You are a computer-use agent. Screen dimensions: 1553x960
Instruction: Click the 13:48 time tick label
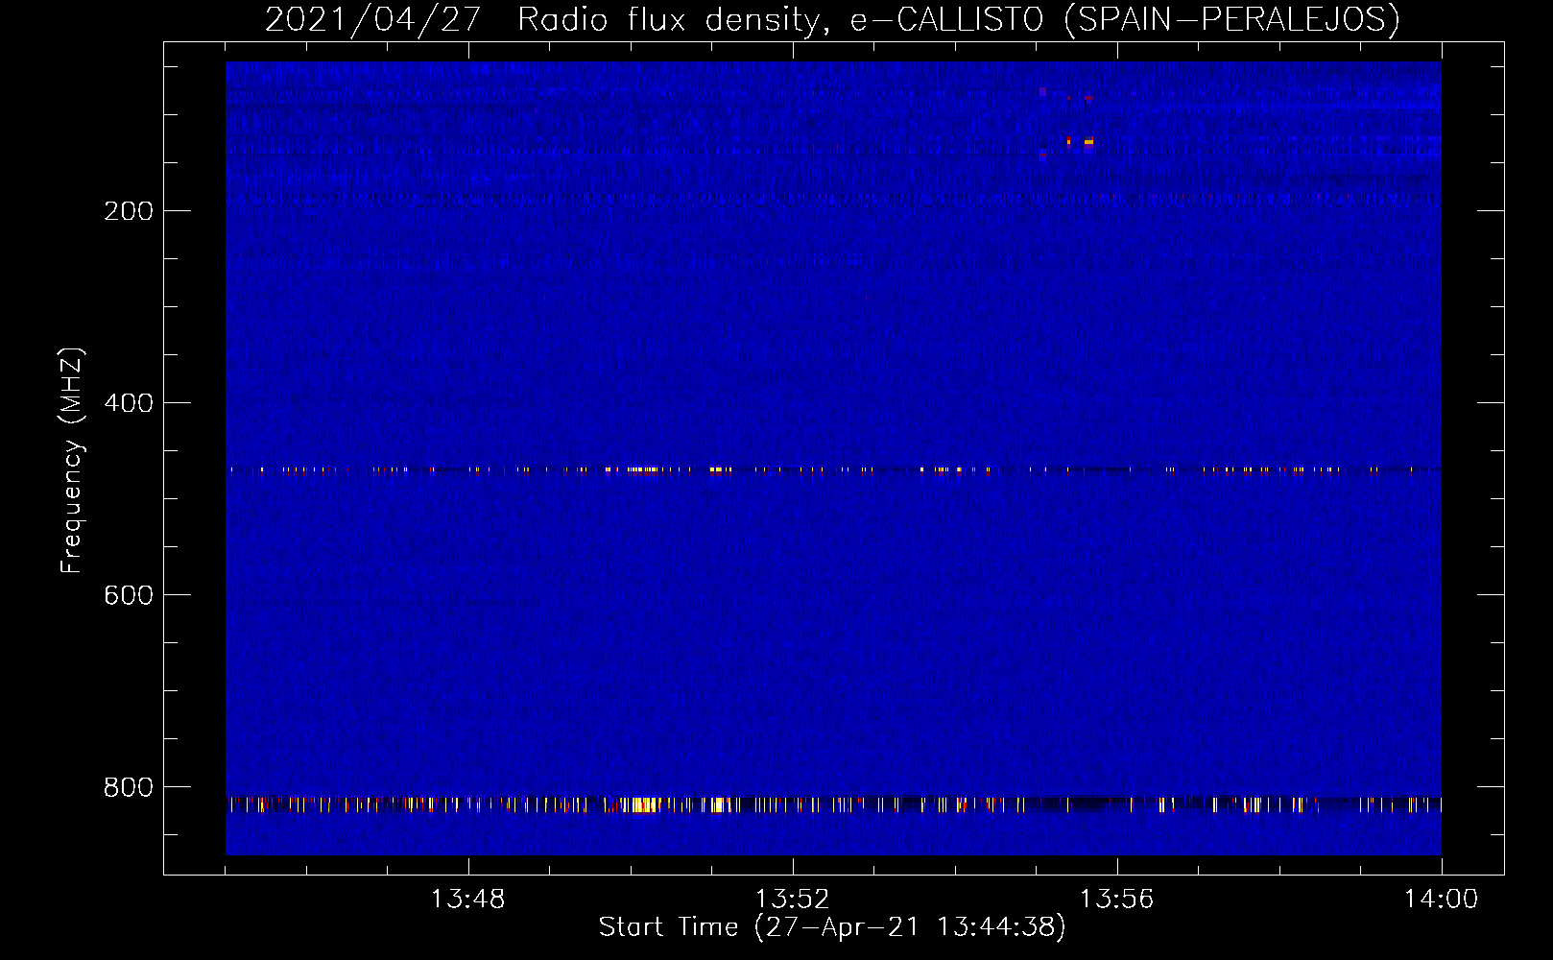click(x=467, y=900)
